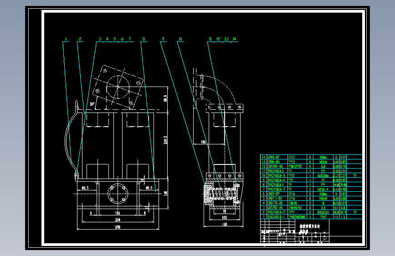The width and height of the screenshot is (395, 256).
Task: Click the GB97.1-85 cell in parts table
Action: pos(277,199)
